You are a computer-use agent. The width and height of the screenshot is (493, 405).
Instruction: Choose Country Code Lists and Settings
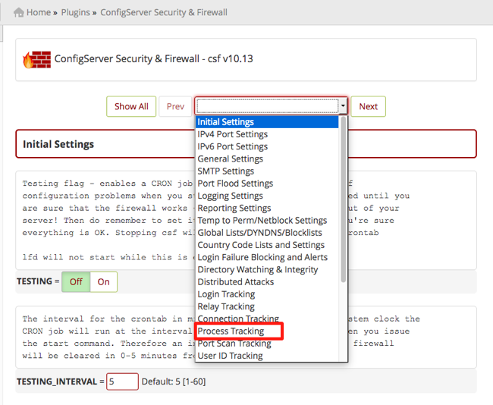tap(267, 245)
